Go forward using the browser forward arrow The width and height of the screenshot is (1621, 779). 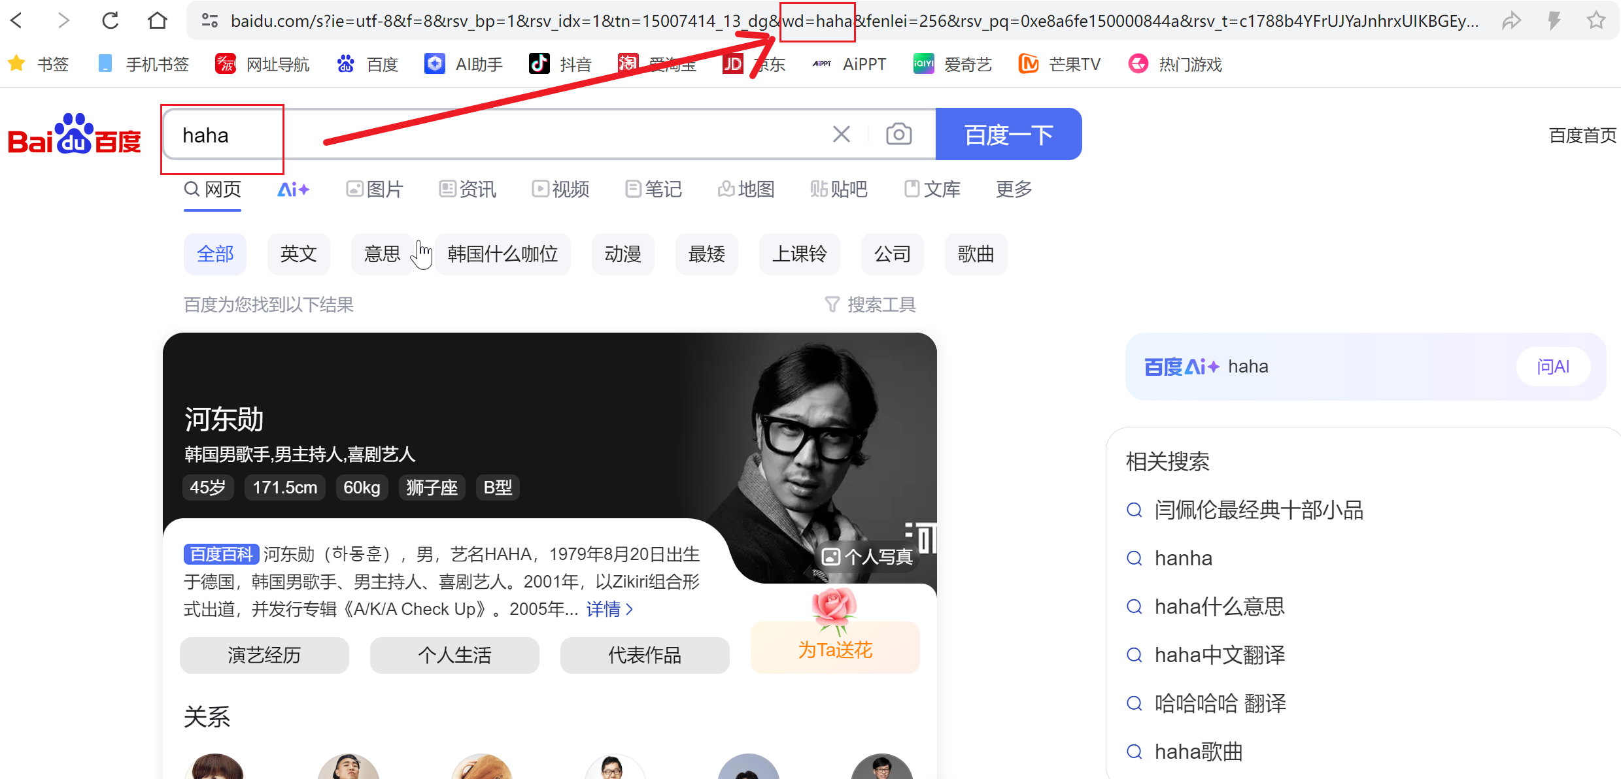63,21
